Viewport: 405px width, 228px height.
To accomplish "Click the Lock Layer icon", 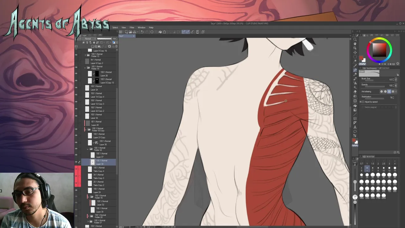I will click(94, 42).
